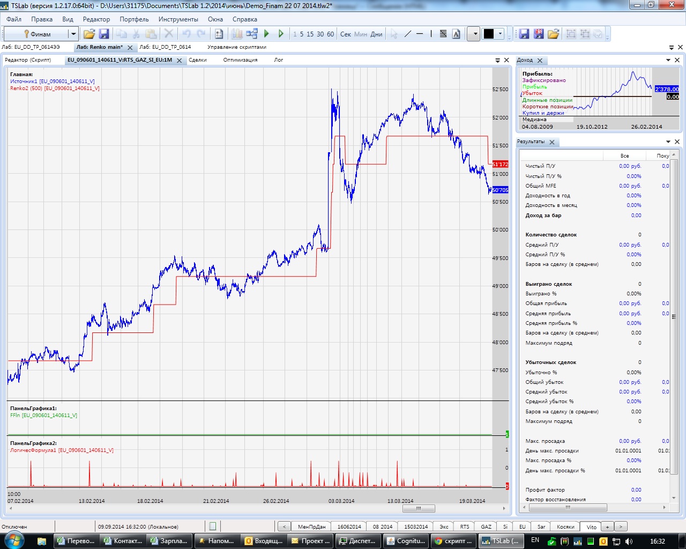Run the script with first green play arrow
The height and width of the screenshot is (549, 686).
coord(266,34)
